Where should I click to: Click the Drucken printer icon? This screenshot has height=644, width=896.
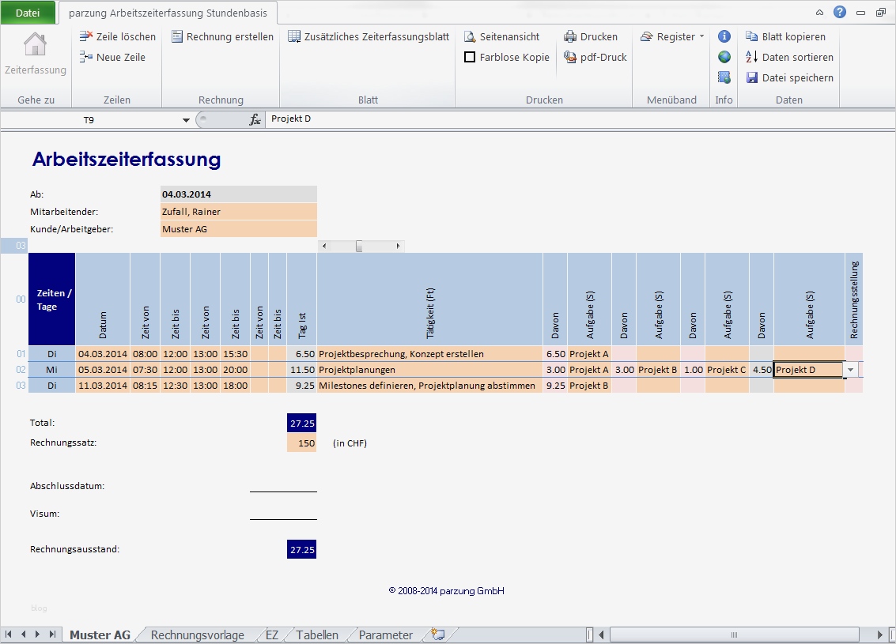point(569,36)
